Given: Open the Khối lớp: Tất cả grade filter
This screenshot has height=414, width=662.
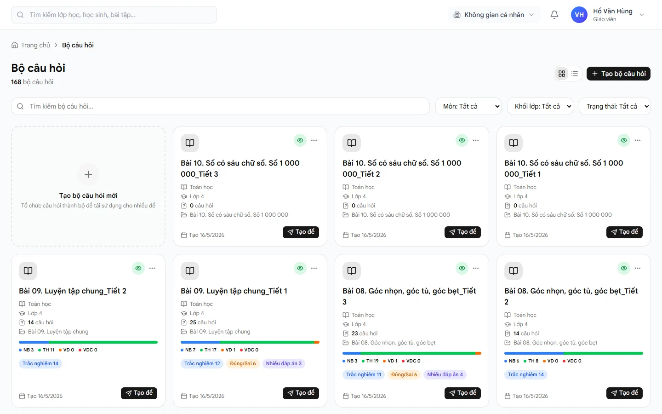Looking at the screenshot, I should pyautogui.click(x=540, y=106).
